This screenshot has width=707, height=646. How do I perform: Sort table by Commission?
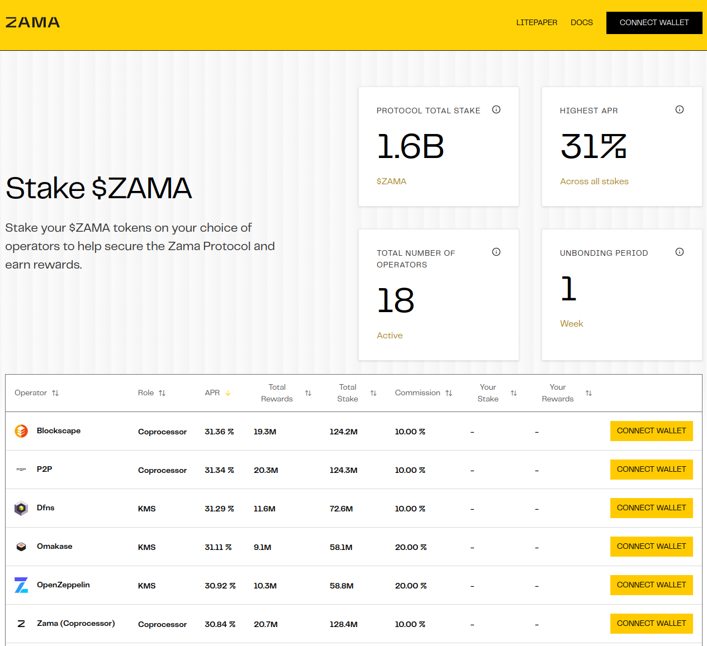tap(449, 393)
